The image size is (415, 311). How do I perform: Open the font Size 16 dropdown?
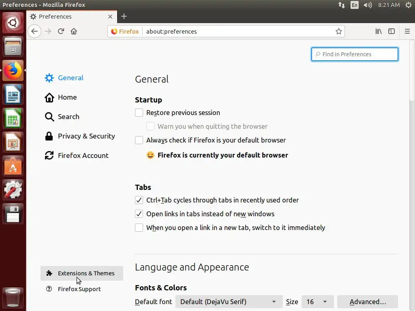pos(317,302)
